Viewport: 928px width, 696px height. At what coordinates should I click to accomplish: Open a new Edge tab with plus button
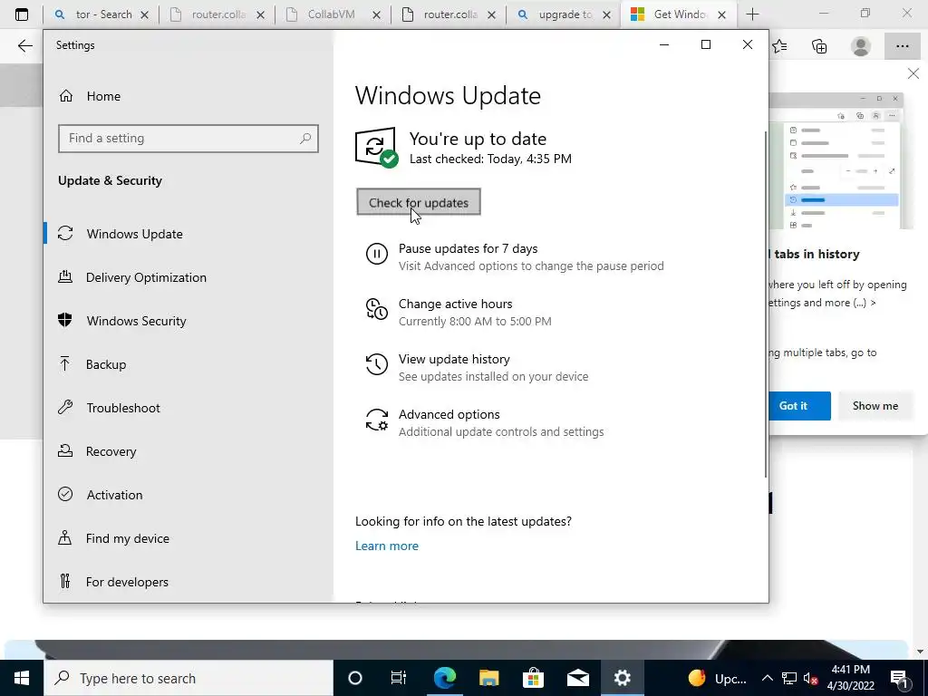[x=752, y=14]
